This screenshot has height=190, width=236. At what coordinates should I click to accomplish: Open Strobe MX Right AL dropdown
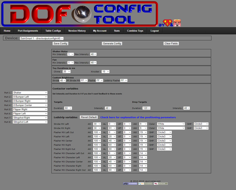click(112, 128)
